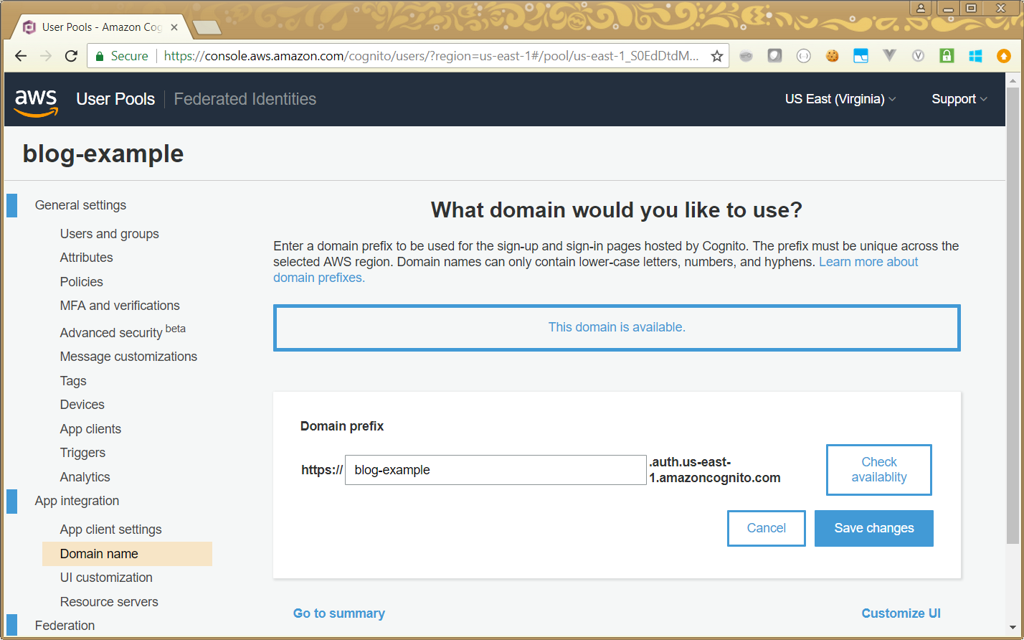Go back using the browser back arrow
The width and height of the screenshot is (1024, 640).
pos(21,56)
